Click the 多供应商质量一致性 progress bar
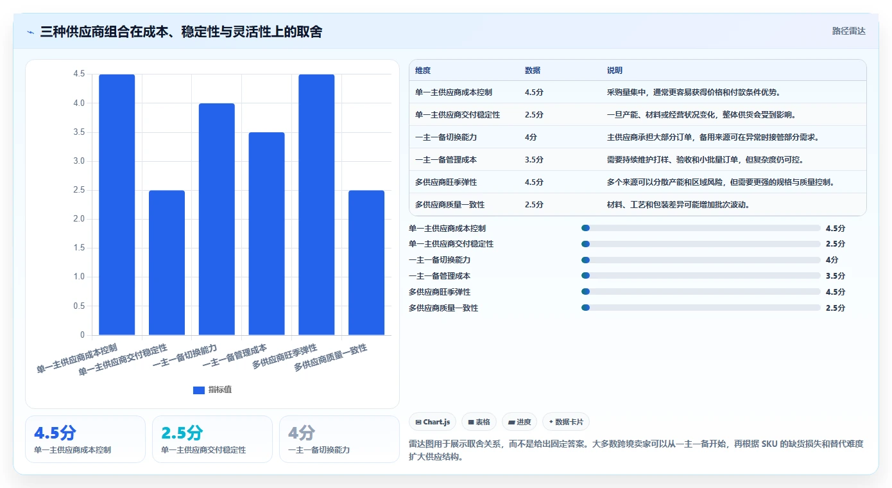Screen dimensions: 892x488 pos(701,308)
